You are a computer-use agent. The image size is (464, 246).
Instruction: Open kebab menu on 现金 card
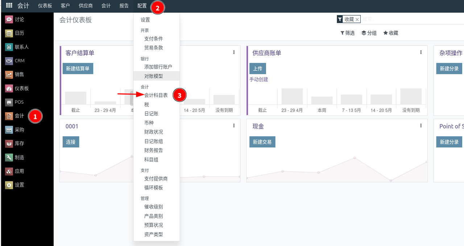click(x=421, y=126)
